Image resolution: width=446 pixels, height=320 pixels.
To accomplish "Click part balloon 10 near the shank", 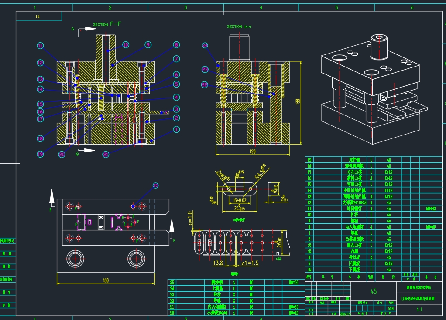I will point(126,44).
